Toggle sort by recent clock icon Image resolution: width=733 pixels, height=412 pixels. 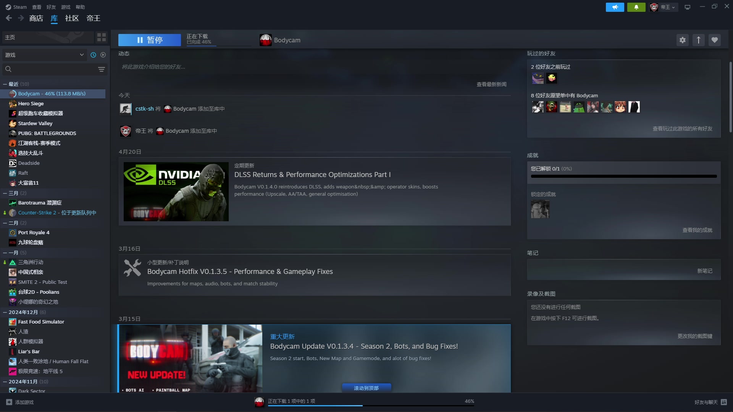[x=93, y=55]
